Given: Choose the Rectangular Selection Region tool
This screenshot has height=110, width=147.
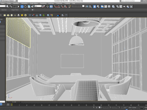Looking at the screenshot, I should [14, 7].
